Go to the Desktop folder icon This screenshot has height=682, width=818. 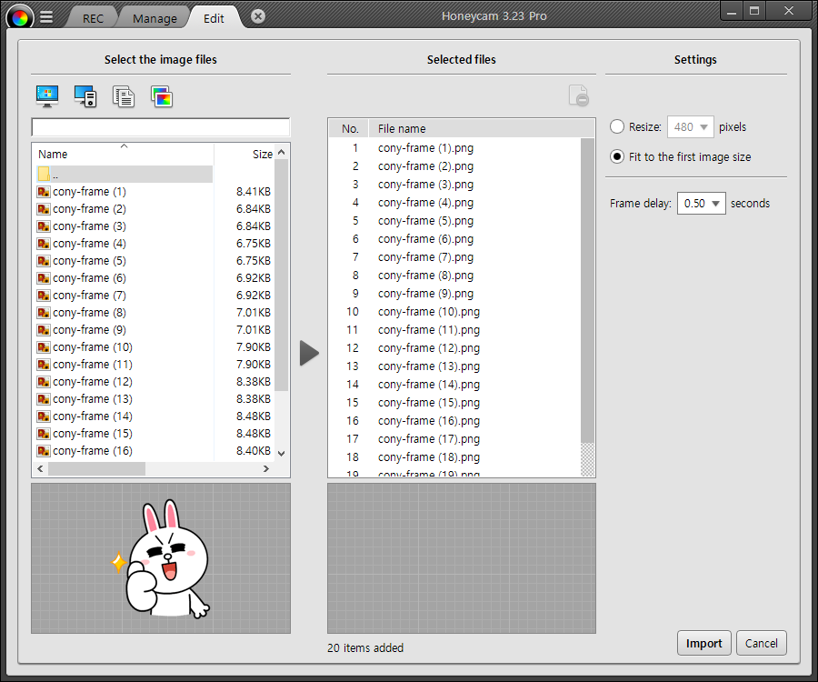(x=47, y=96)
